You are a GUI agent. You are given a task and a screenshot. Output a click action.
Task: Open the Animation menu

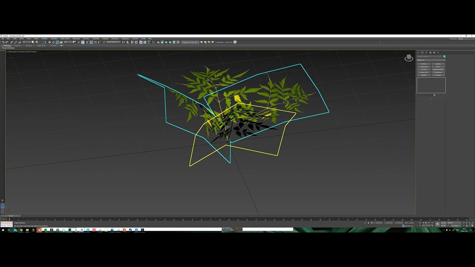[54, 39]
